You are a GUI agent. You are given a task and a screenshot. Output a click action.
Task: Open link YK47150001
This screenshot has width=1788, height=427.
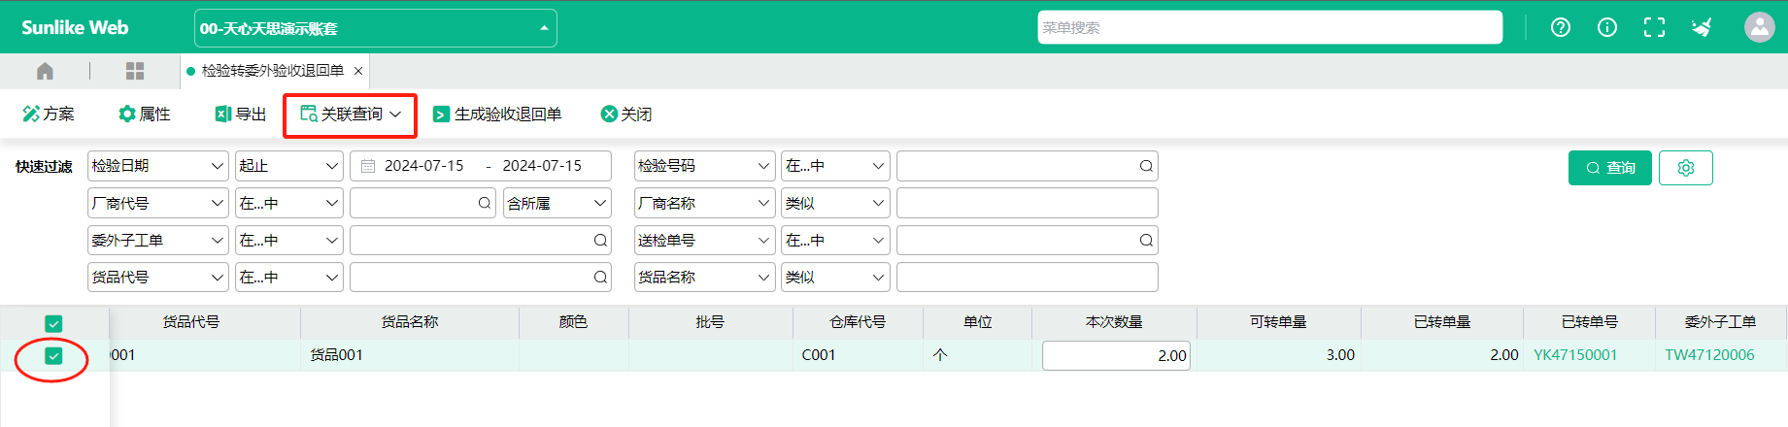[1575, 355]
